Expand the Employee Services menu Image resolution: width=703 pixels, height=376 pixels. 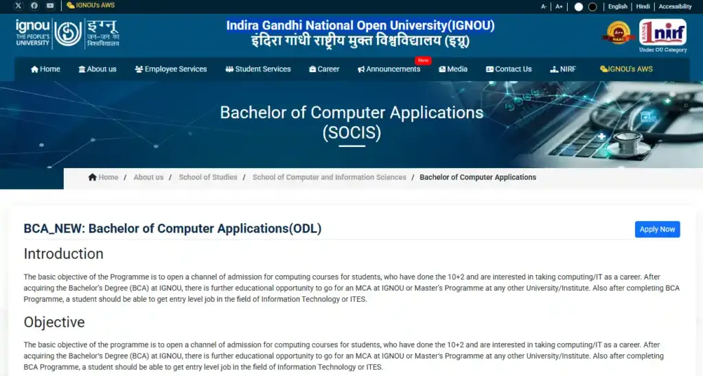(171, 69)
